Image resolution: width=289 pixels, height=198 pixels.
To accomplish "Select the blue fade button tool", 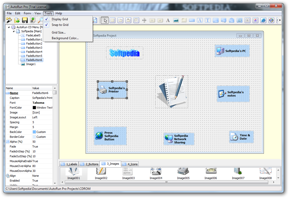I will point(192,20).
